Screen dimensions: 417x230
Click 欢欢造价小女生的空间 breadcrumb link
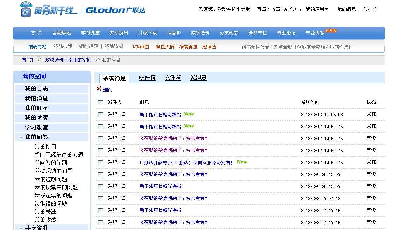(x=68, y=60)
